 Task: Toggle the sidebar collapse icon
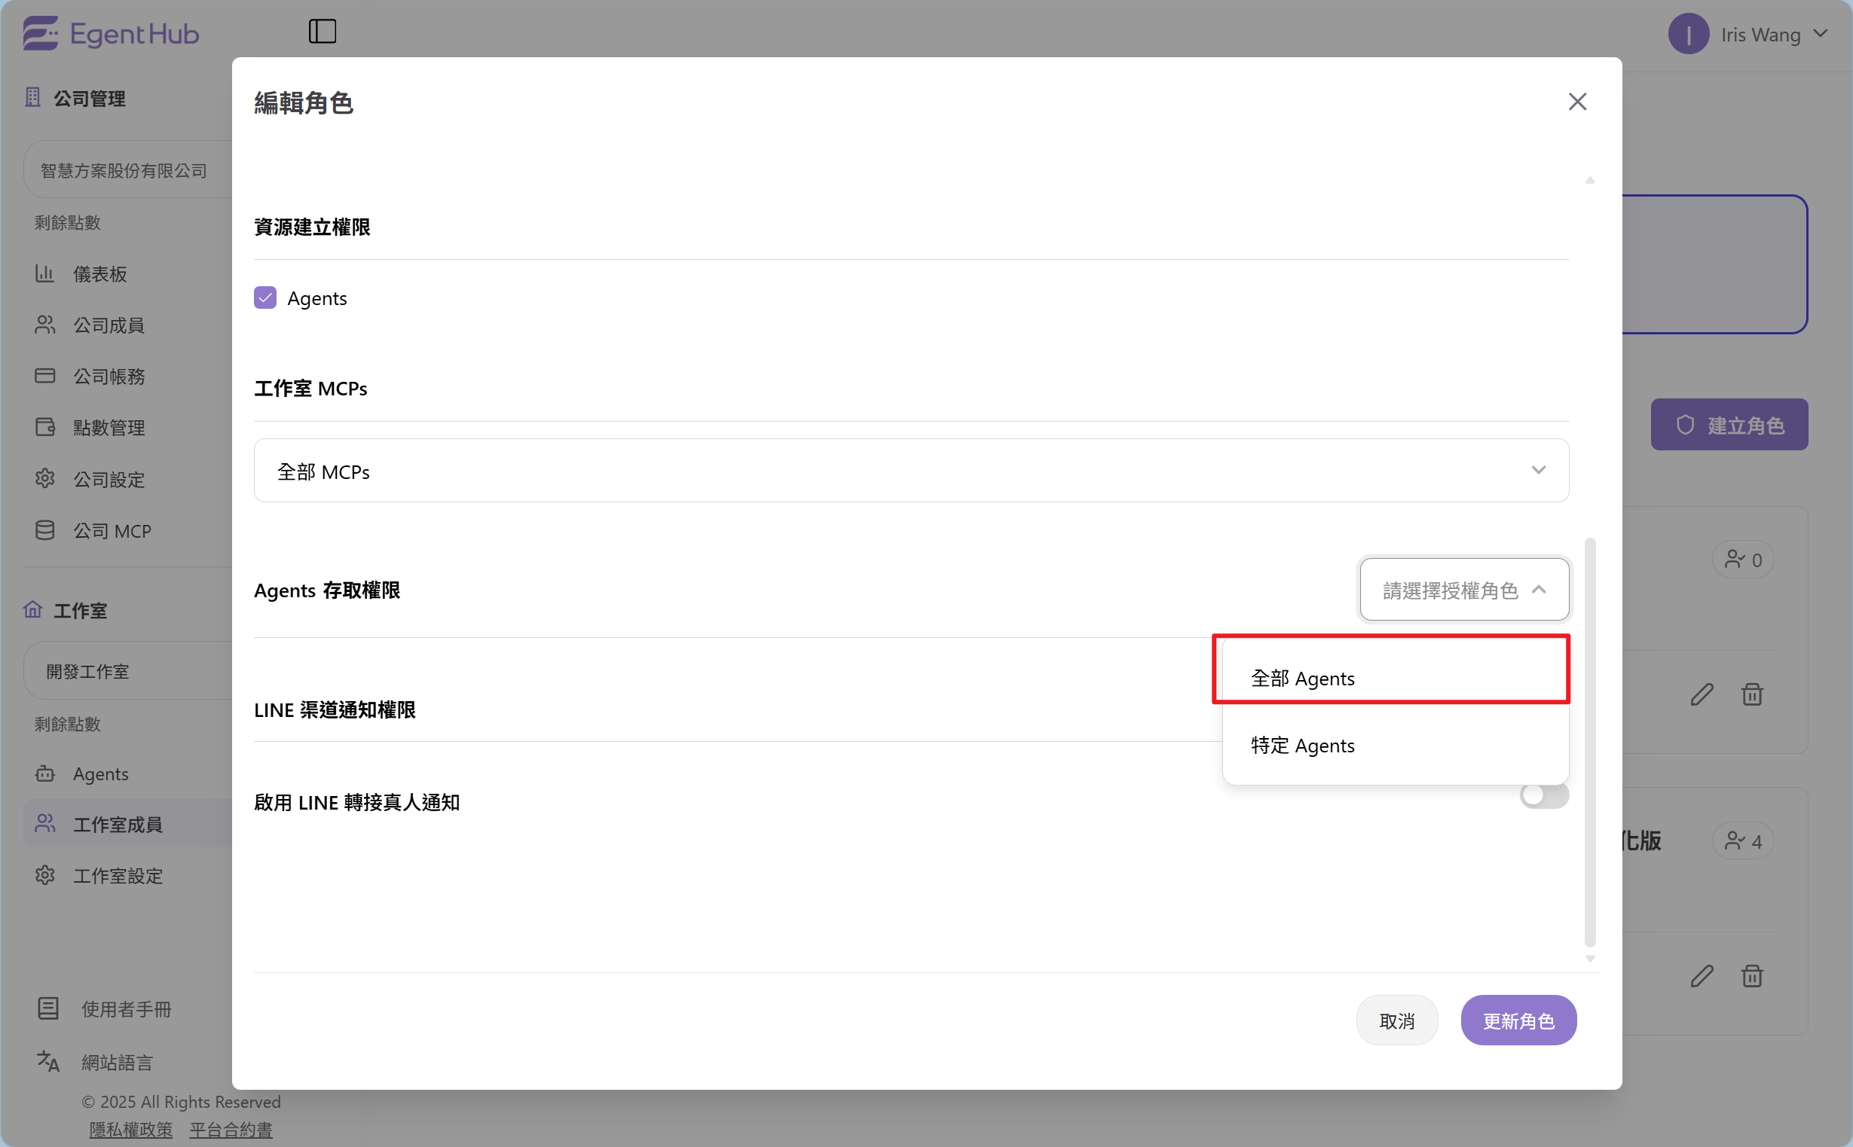pyautogui.click(x=322, y=31)
